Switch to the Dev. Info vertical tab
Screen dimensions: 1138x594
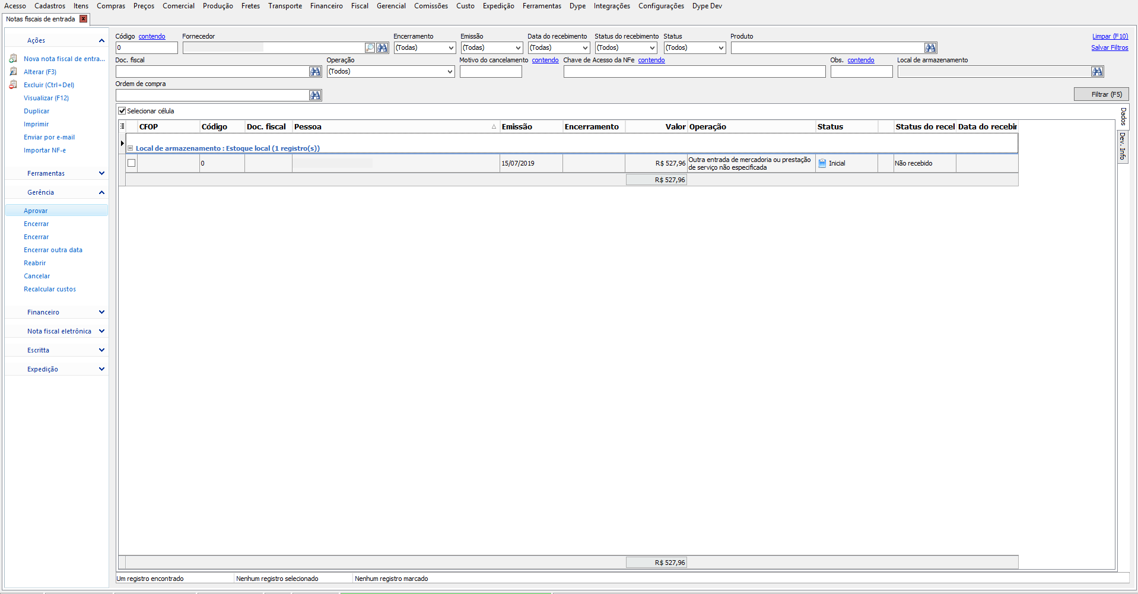(x=1123, y=147)
